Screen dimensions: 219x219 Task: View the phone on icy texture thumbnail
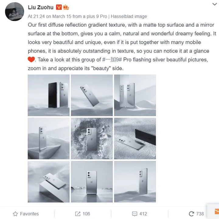pyautogui.click(x=92, y=138)
